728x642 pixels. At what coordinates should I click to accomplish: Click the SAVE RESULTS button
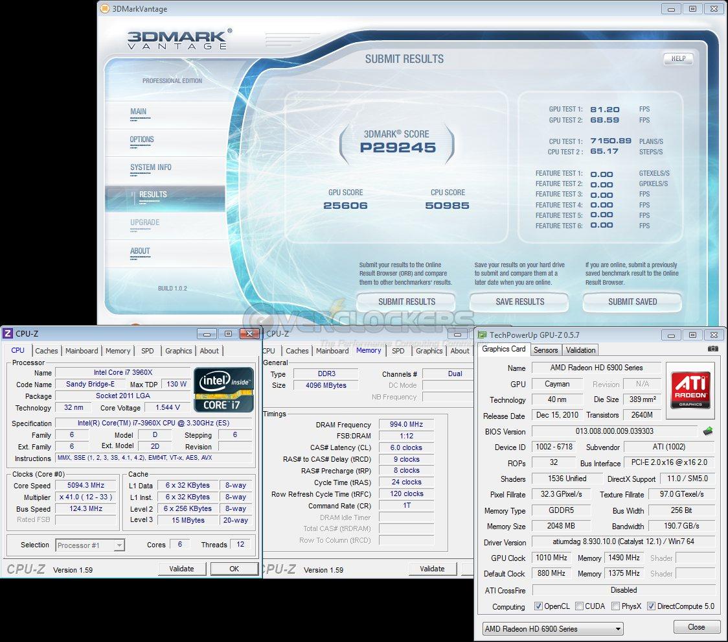519,302
